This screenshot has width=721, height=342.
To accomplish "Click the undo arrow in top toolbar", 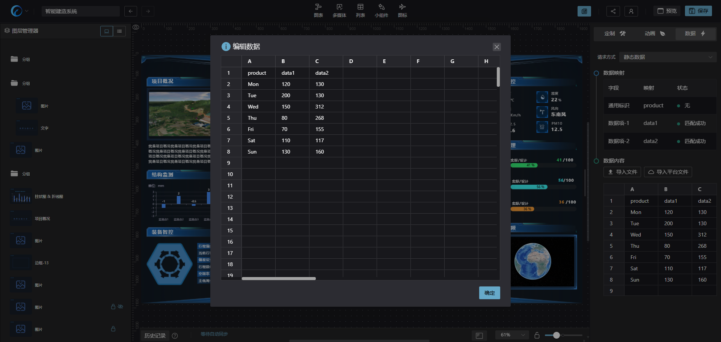I will coord(130,11).
